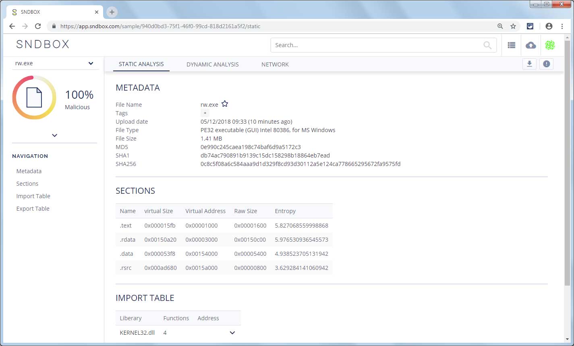
Task: Click the Raw Size column header
Action: (x=246, y=211)
